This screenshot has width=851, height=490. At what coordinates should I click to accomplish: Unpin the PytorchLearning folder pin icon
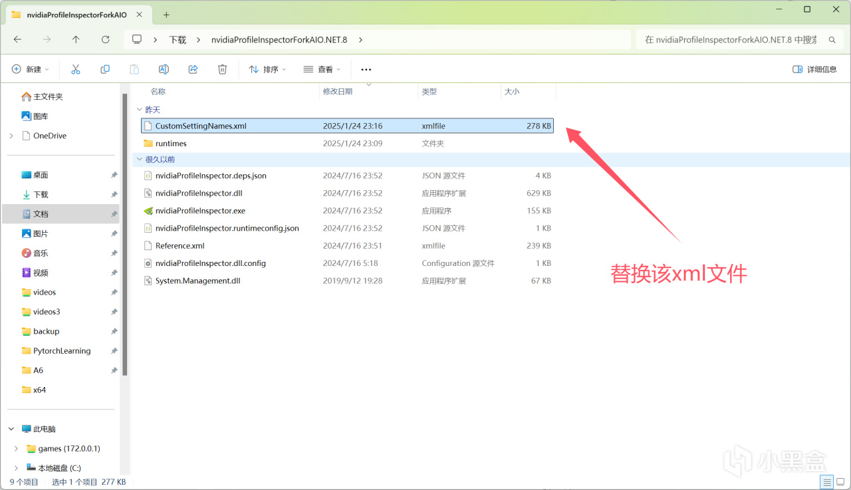(x=114, y=351)
